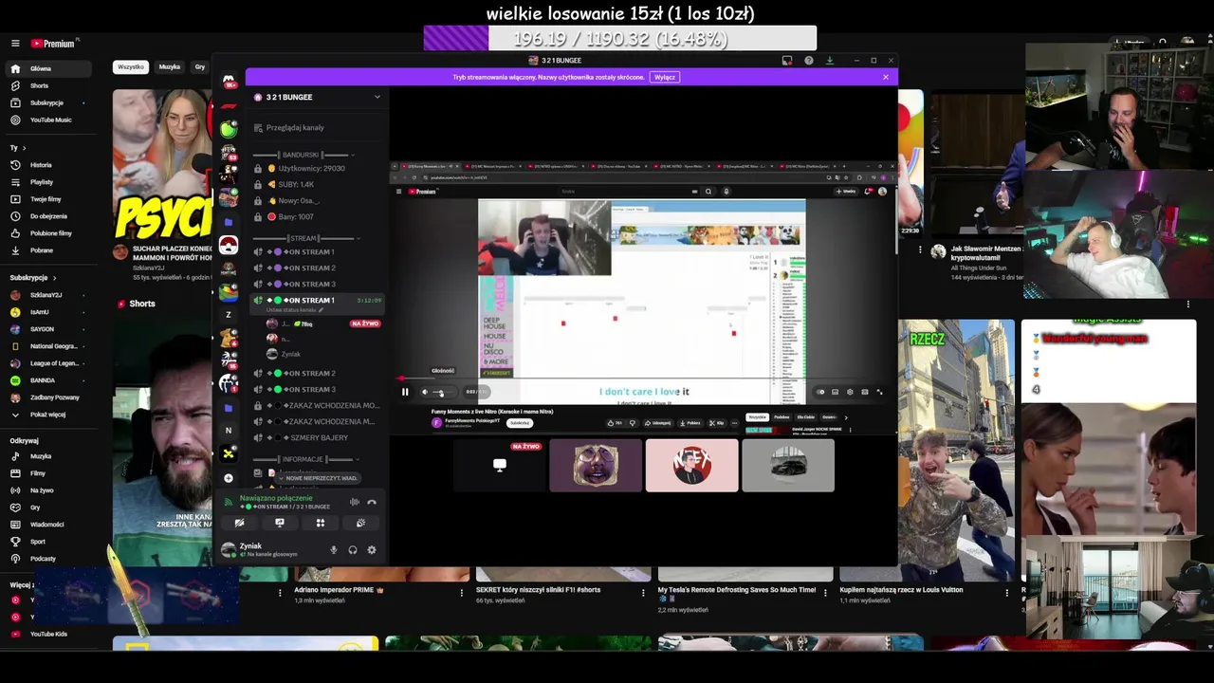Open Discord direct messages home icon
This screenshot has height=683, width=1214.
point(228,82)
